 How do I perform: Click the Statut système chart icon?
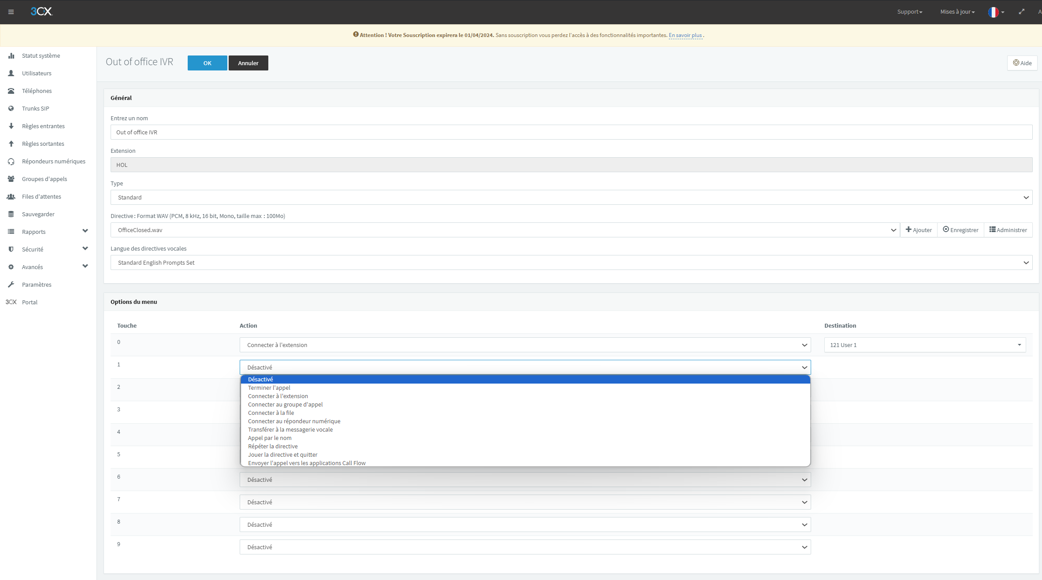point(11,55)
